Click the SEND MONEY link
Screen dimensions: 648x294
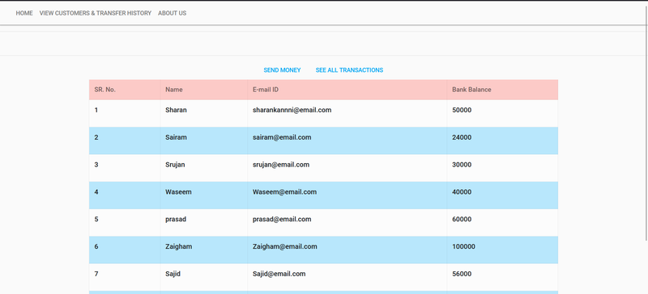tap(282, 70)
